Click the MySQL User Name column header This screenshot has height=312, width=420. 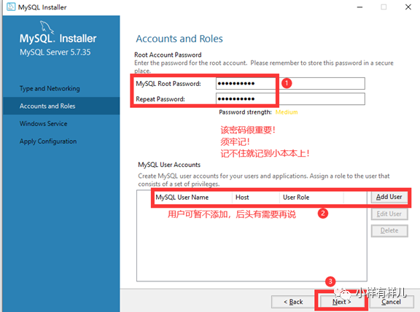pos(193,198)
